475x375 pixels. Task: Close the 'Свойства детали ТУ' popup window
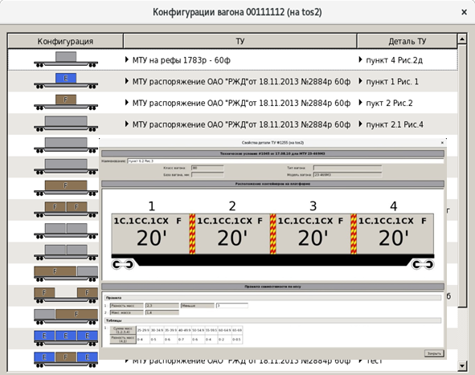[x=442, y=143]
